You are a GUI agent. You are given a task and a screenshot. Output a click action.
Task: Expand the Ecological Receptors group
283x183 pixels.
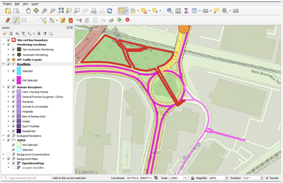[3, 136]
